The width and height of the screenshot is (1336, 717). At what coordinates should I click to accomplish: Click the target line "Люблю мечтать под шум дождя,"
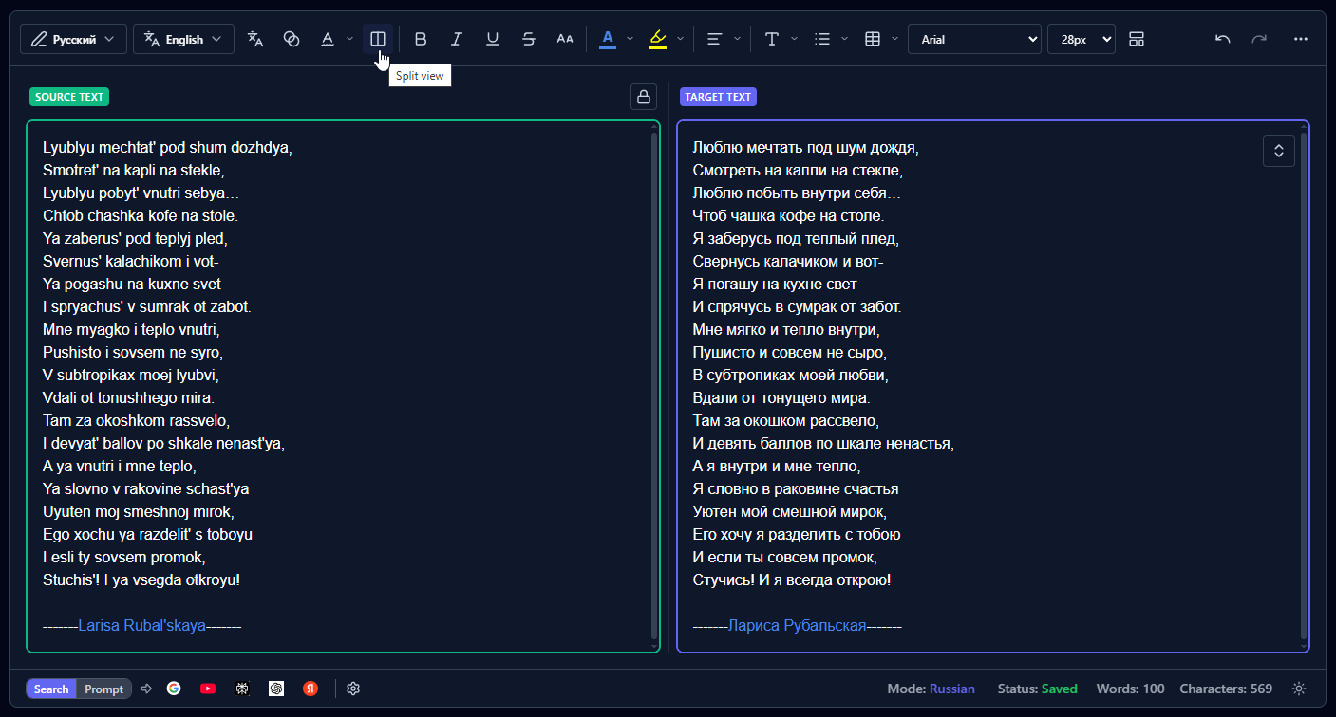(x=806, y=148)
